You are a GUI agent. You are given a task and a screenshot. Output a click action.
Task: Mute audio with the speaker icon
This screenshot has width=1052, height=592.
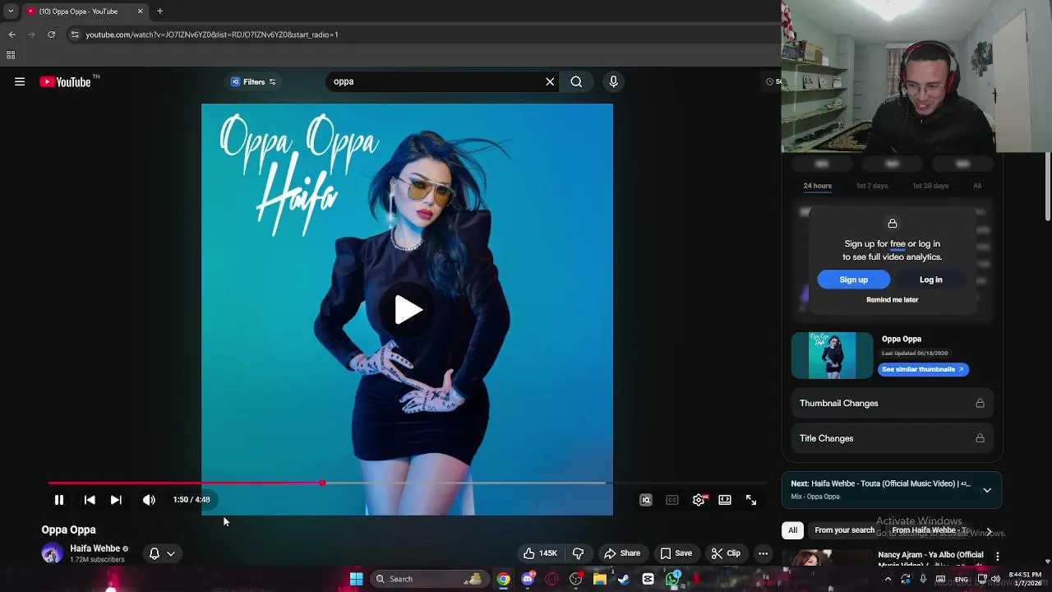149,500
